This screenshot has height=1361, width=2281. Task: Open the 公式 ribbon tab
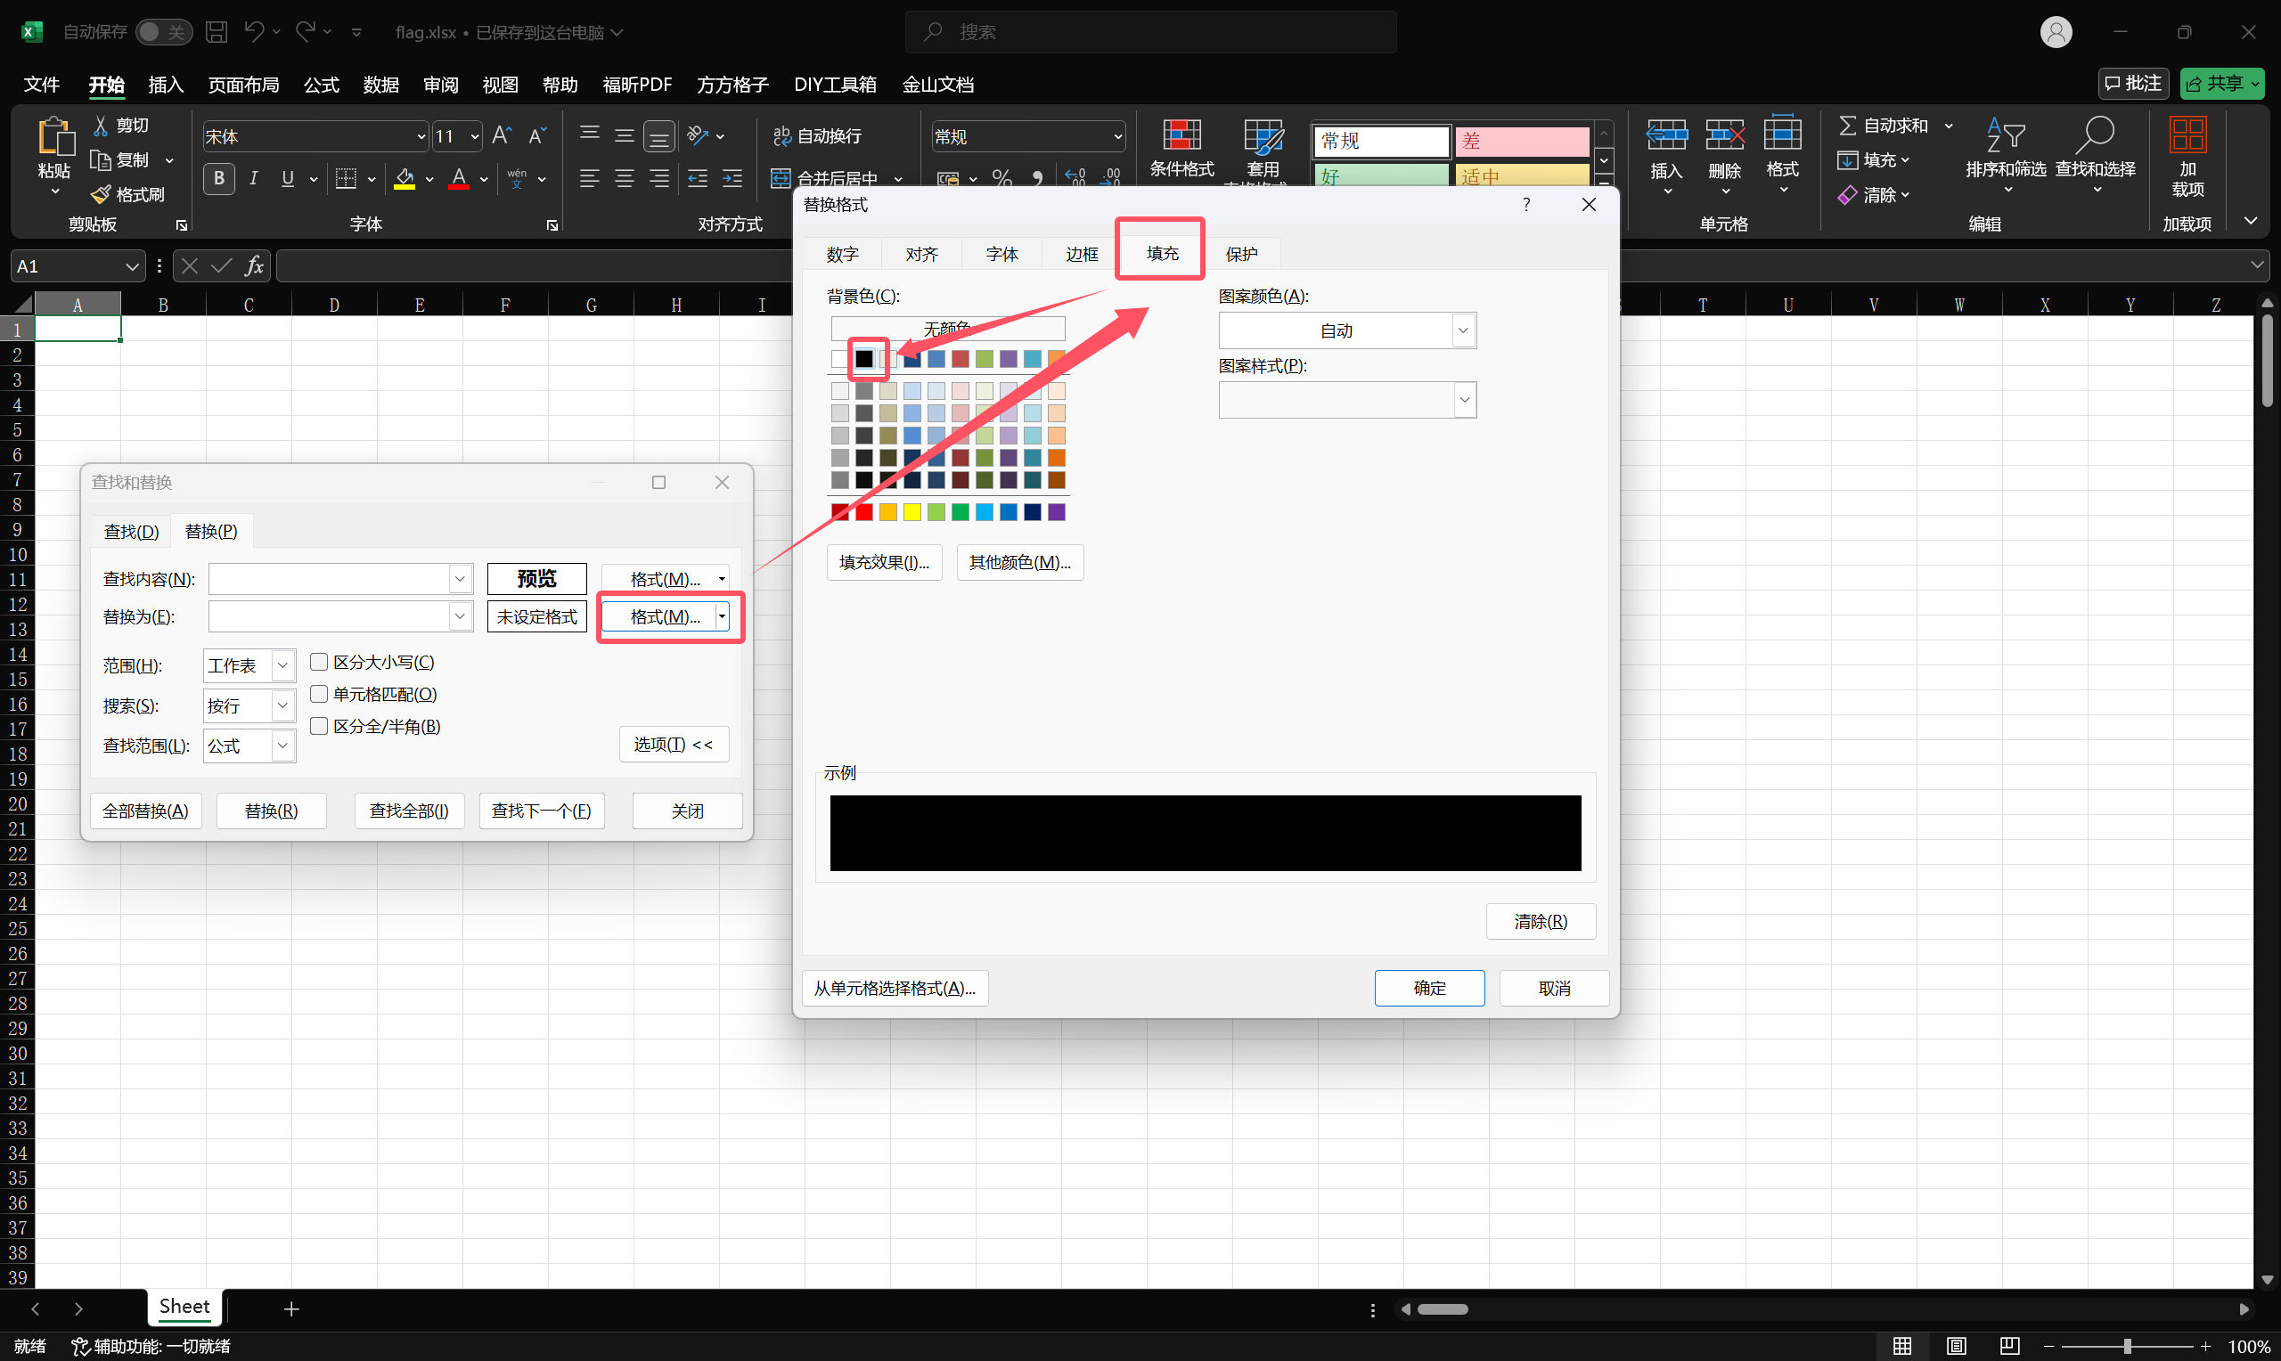(x=321, y=85)
